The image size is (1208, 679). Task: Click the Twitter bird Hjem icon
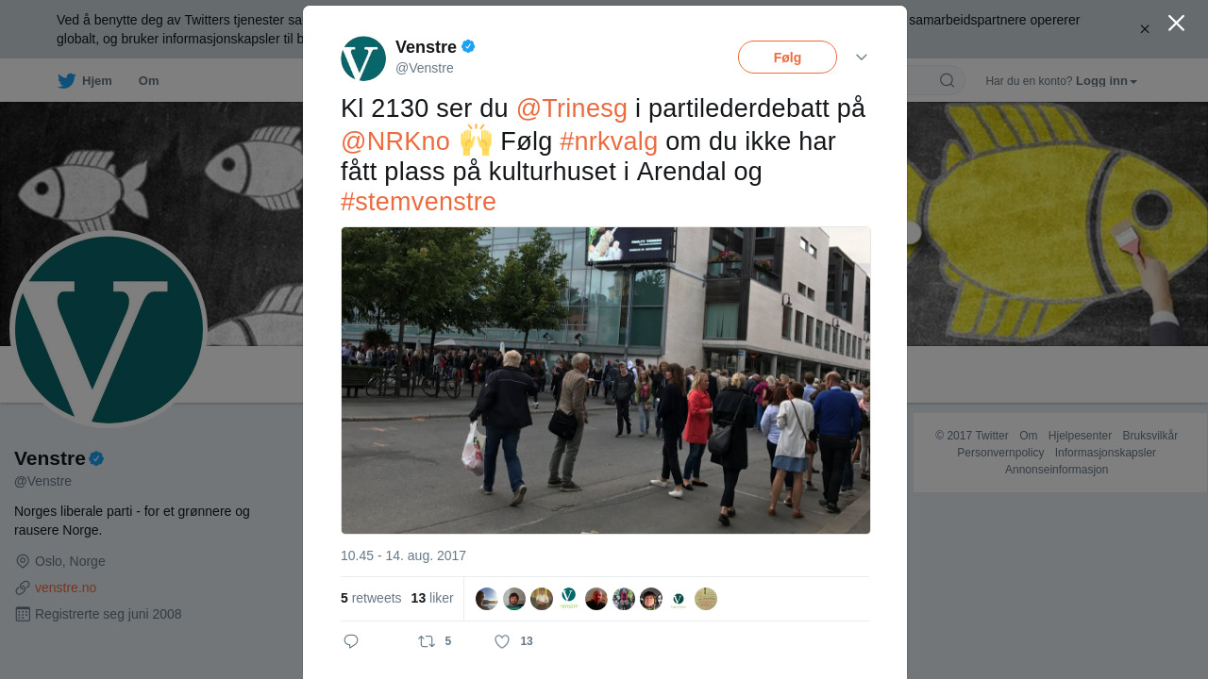(66, 81)
